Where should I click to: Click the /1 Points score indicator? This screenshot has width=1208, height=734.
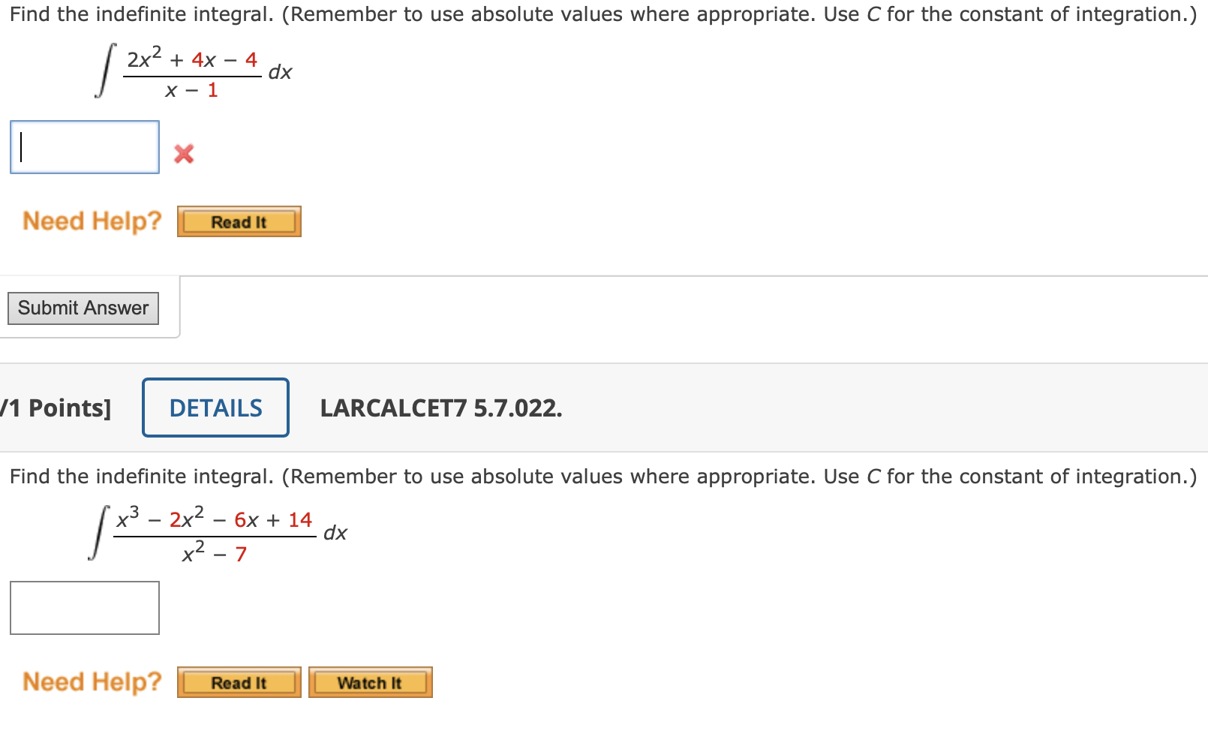[56, 408]
